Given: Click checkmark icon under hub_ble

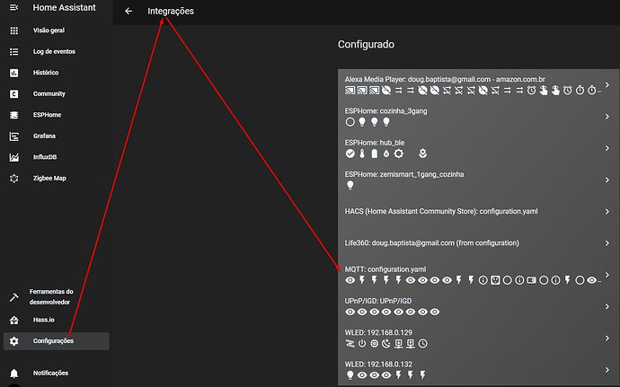Looking at the screenshot, I should point(350,154).
